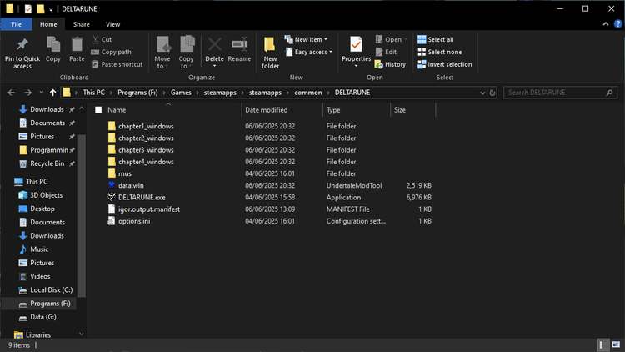
Task: Click the Rename ribbon icon
Action: [239, 44]
